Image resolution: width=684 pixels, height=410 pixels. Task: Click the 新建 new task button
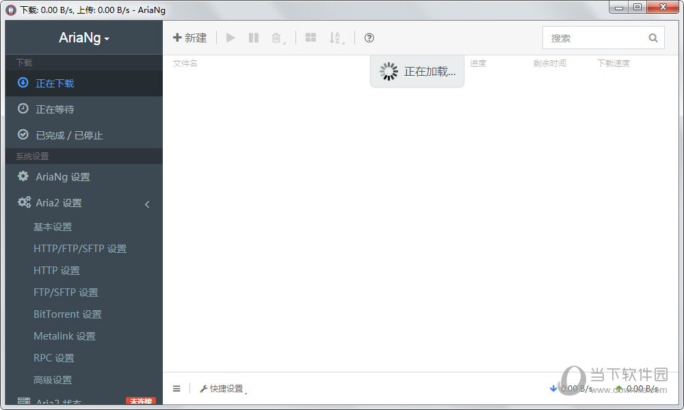click(189, 38)
